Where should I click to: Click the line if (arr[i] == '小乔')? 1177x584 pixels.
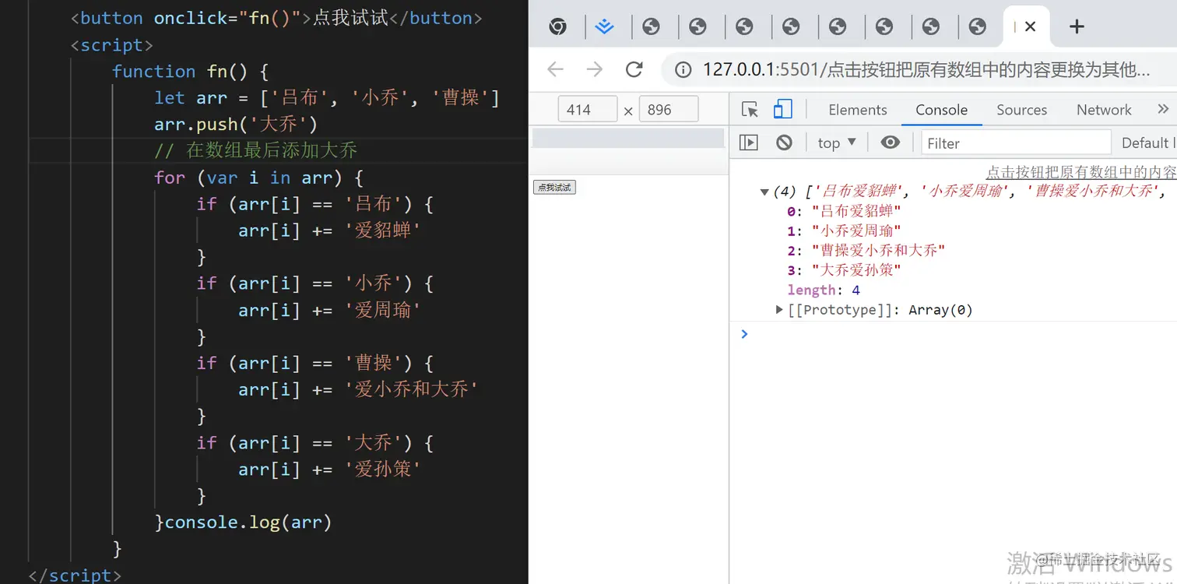pyautogui.click(x=314, y=283)
